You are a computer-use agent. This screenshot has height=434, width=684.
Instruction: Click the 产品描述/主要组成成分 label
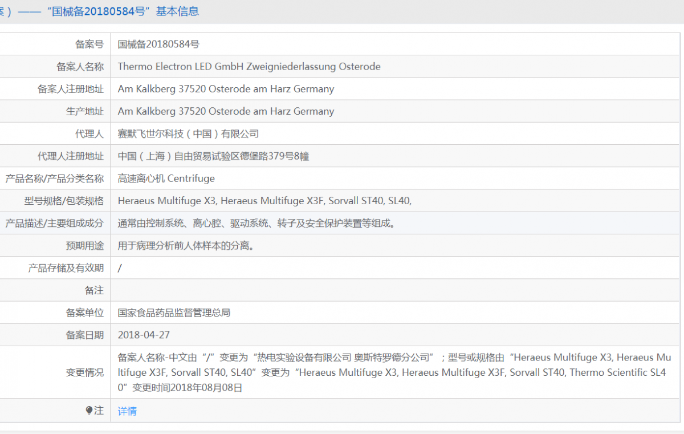tap(55, 223)
